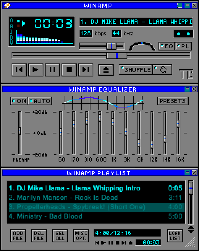Click the mini previous button in playlist
Viewport: 199px width, 251px height.
click(x=97, y=243)
